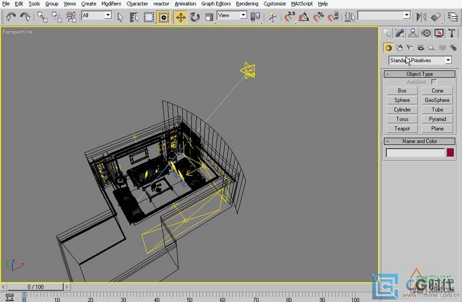Image resolution: width=462 pixels, height=302 pixels.
Task: Activate the Select and Move tool
Action: pos(180,17)
